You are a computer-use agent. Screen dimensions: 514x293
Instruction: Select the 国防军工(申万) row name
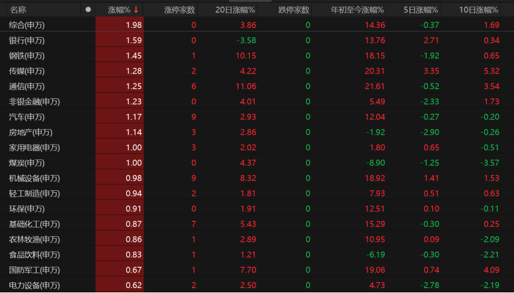click(35, 270)
